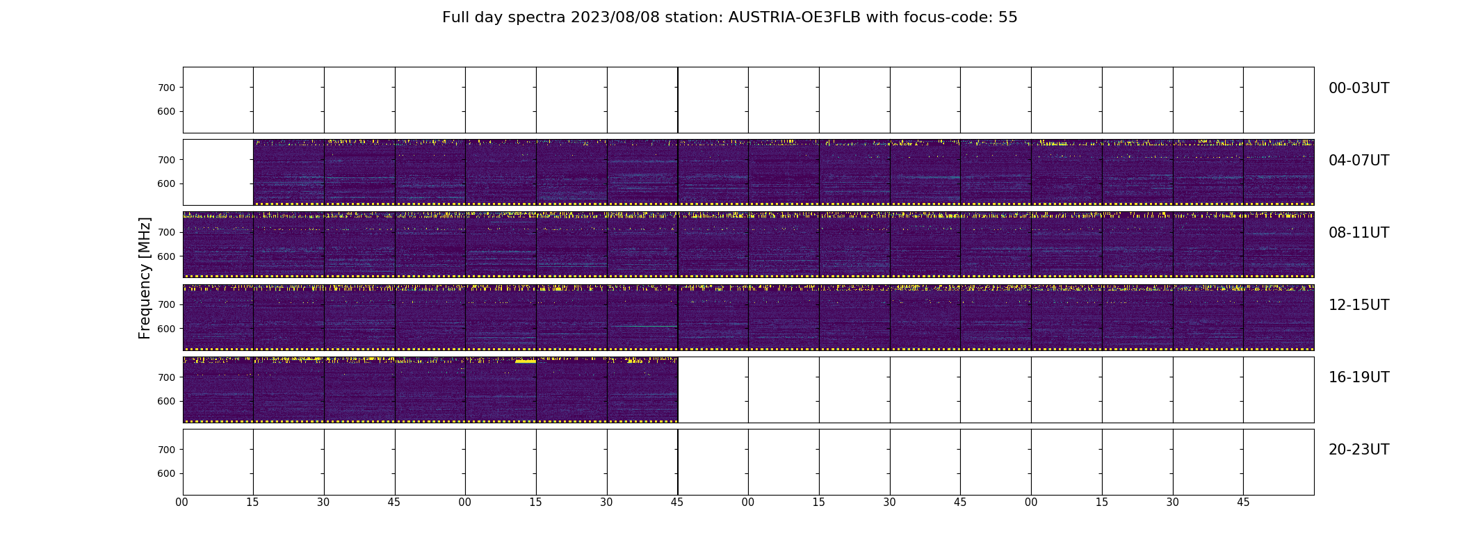Select the 08-11UT row label

click(x=1358, y=233)
